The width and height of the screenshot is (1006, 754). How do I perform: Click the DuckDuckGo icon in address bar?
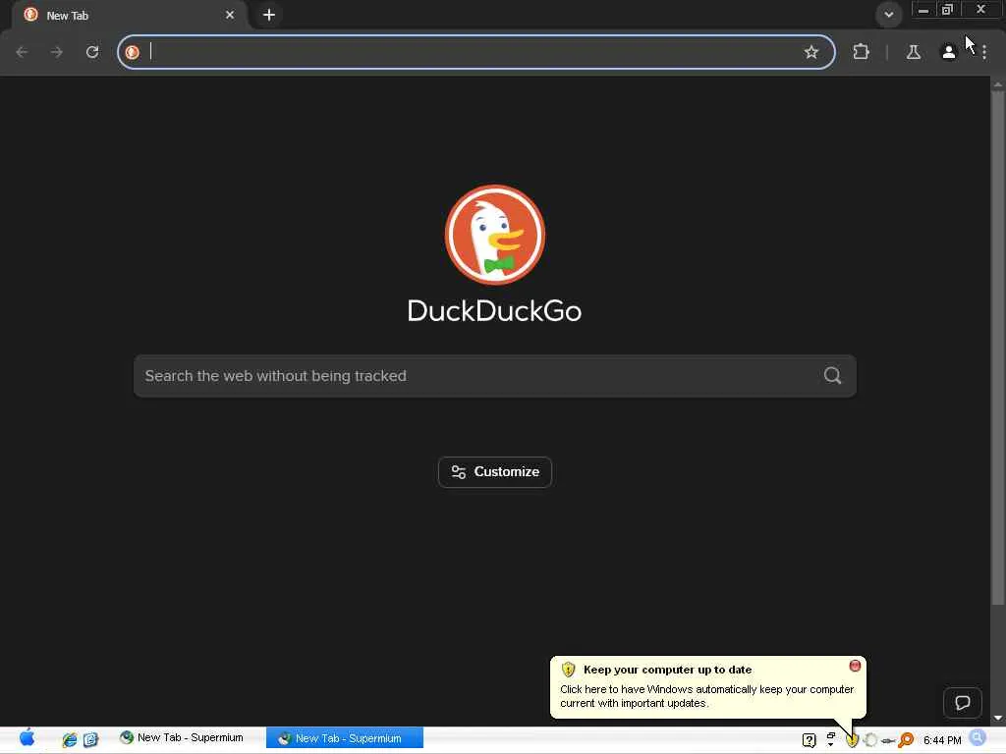(133, 52)
